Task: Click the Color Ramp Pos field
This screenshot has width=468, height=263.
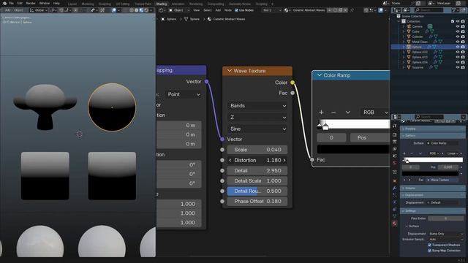Action: [369, 137]
